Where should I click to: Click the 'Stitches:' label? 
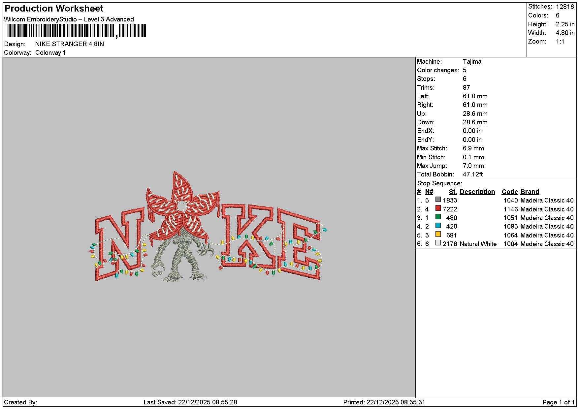pyautogui.click(x=540, y=7)
